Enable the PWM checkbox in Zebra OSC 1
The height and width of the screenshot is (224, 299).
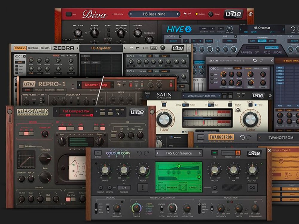pyautogui.click(x=17, y=66)
